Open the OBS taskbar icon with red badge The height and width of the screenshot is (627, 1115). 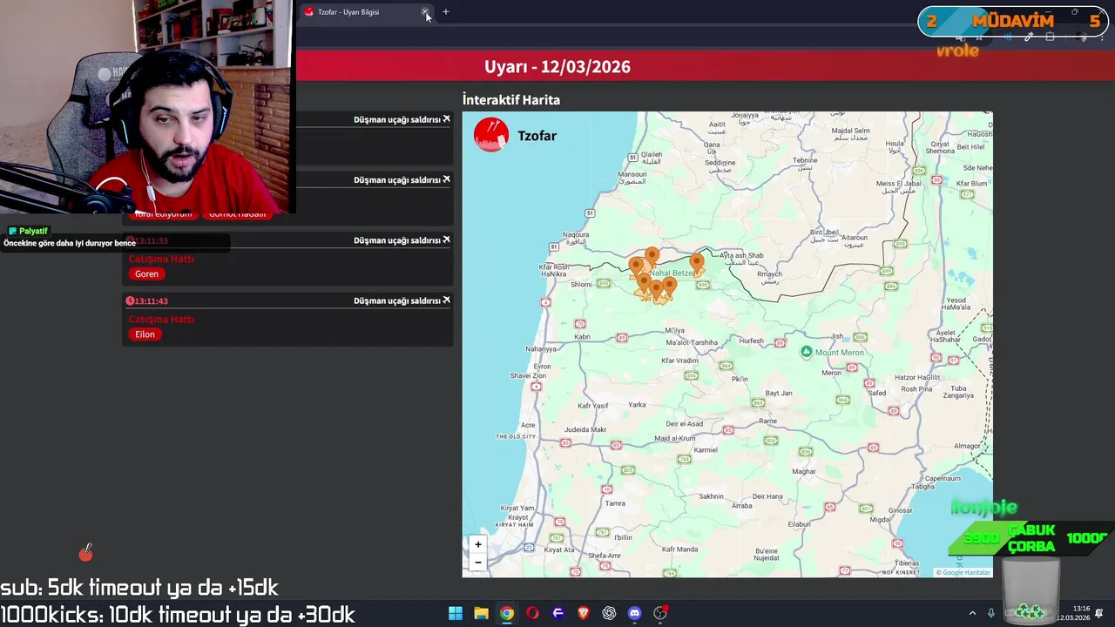coord(660,613)
